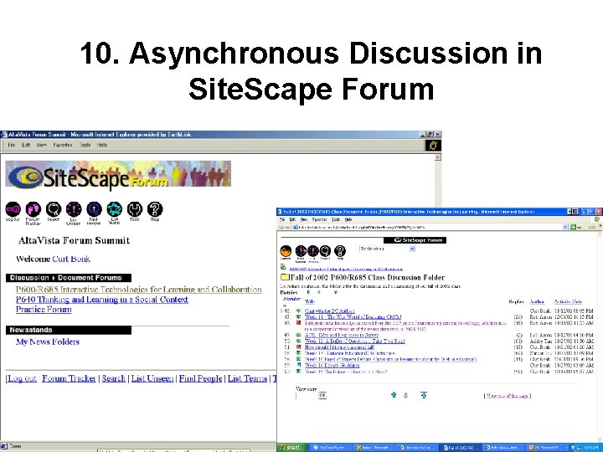This screenshot has width=603, height=452.
Task: Click the Help question mark icon in AltaVista window
Action: click(155, 210)
